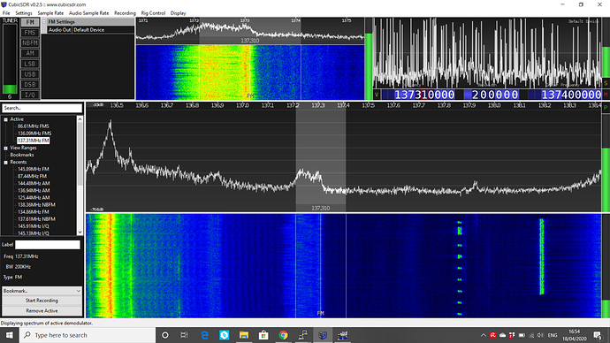
Task: Switch demodulator to FMS stereo mode
Action: (30, 33)
